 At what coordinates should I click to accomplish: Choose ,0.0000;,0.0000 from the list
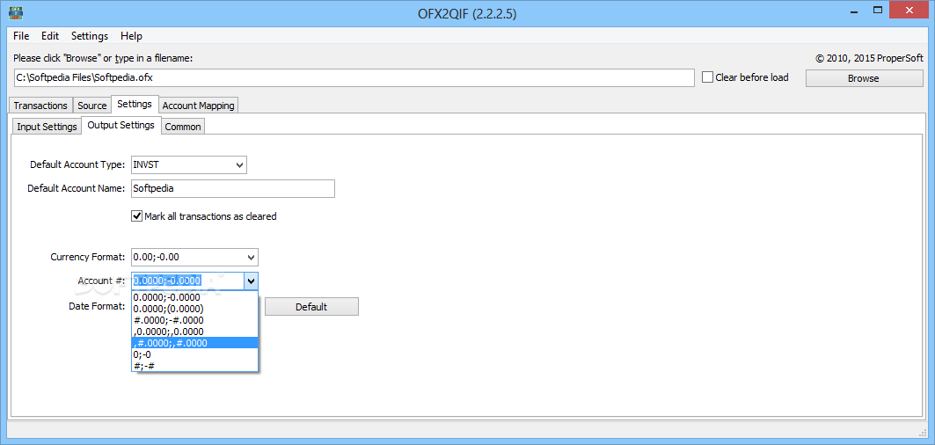pos(194,331)
